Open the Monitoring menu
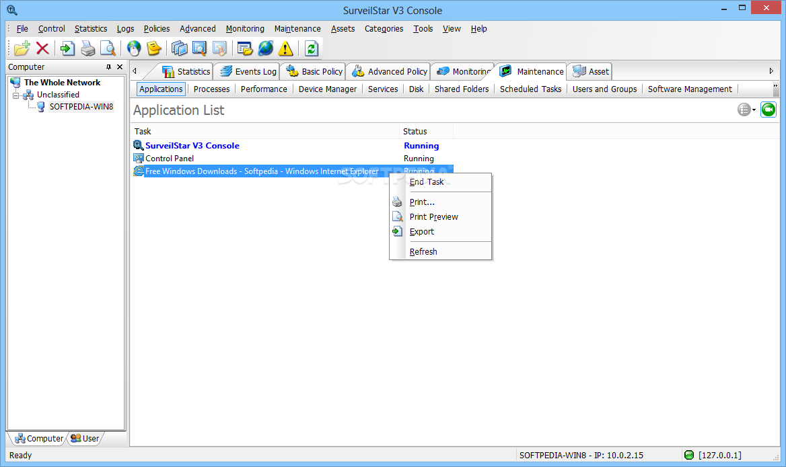The image size is (786, 467). click(x=245, y=28)
